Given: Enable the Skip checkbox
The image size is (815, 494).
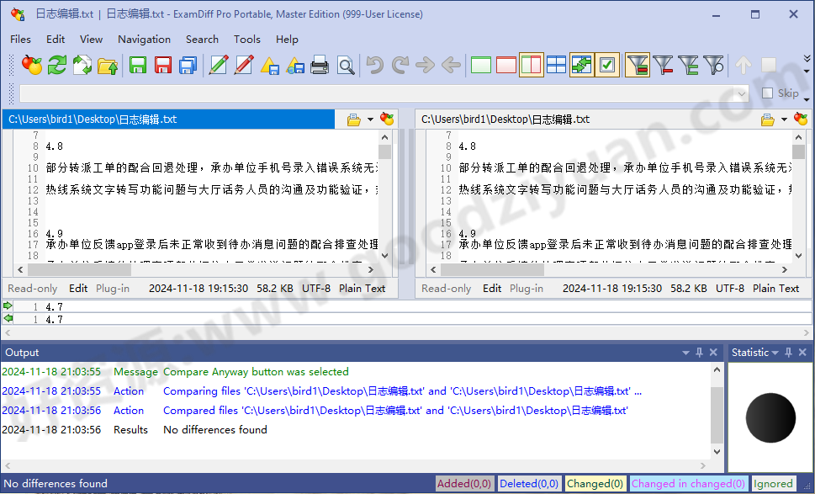Looking at the screenshot, I should pos(767,93).
